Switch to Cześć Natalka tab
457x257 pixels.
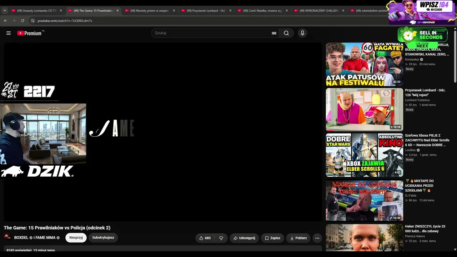[x=263, y=11]
